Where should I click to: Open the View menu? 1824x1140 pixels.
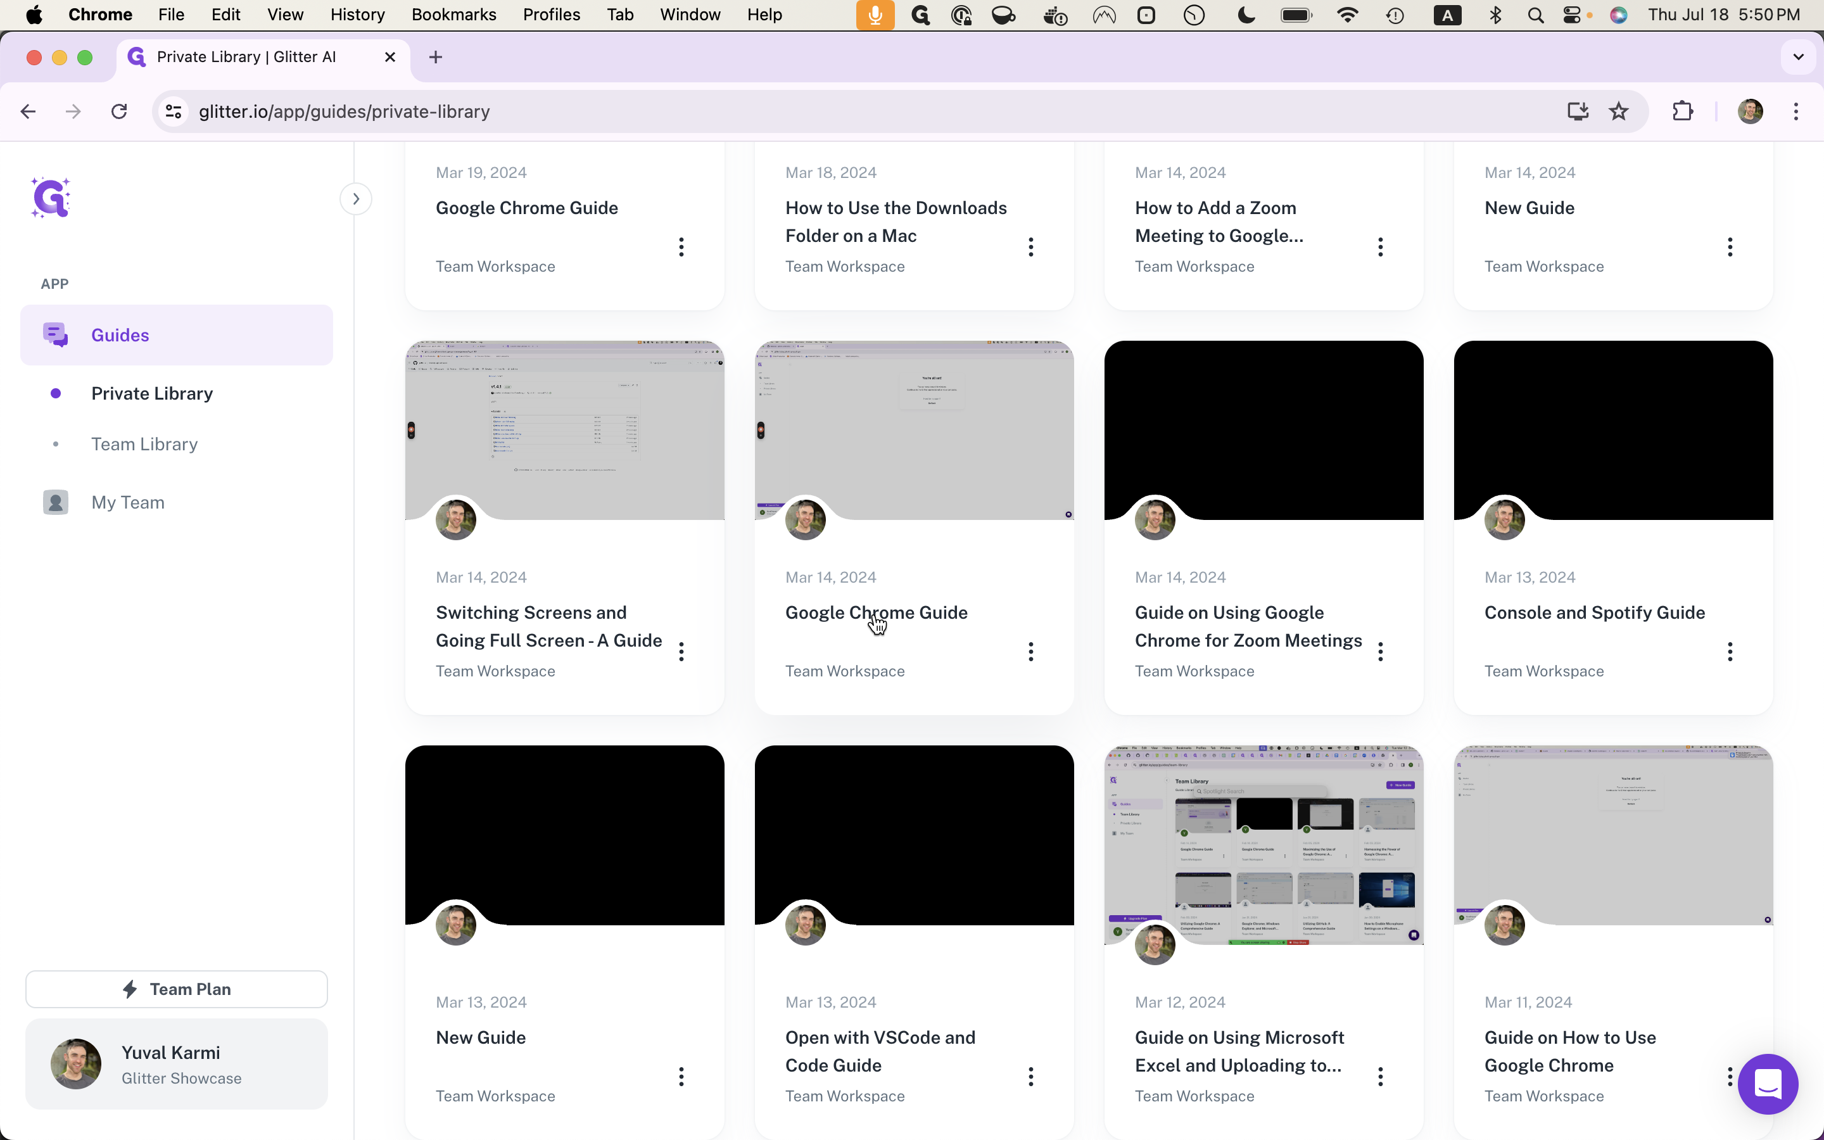285,15
